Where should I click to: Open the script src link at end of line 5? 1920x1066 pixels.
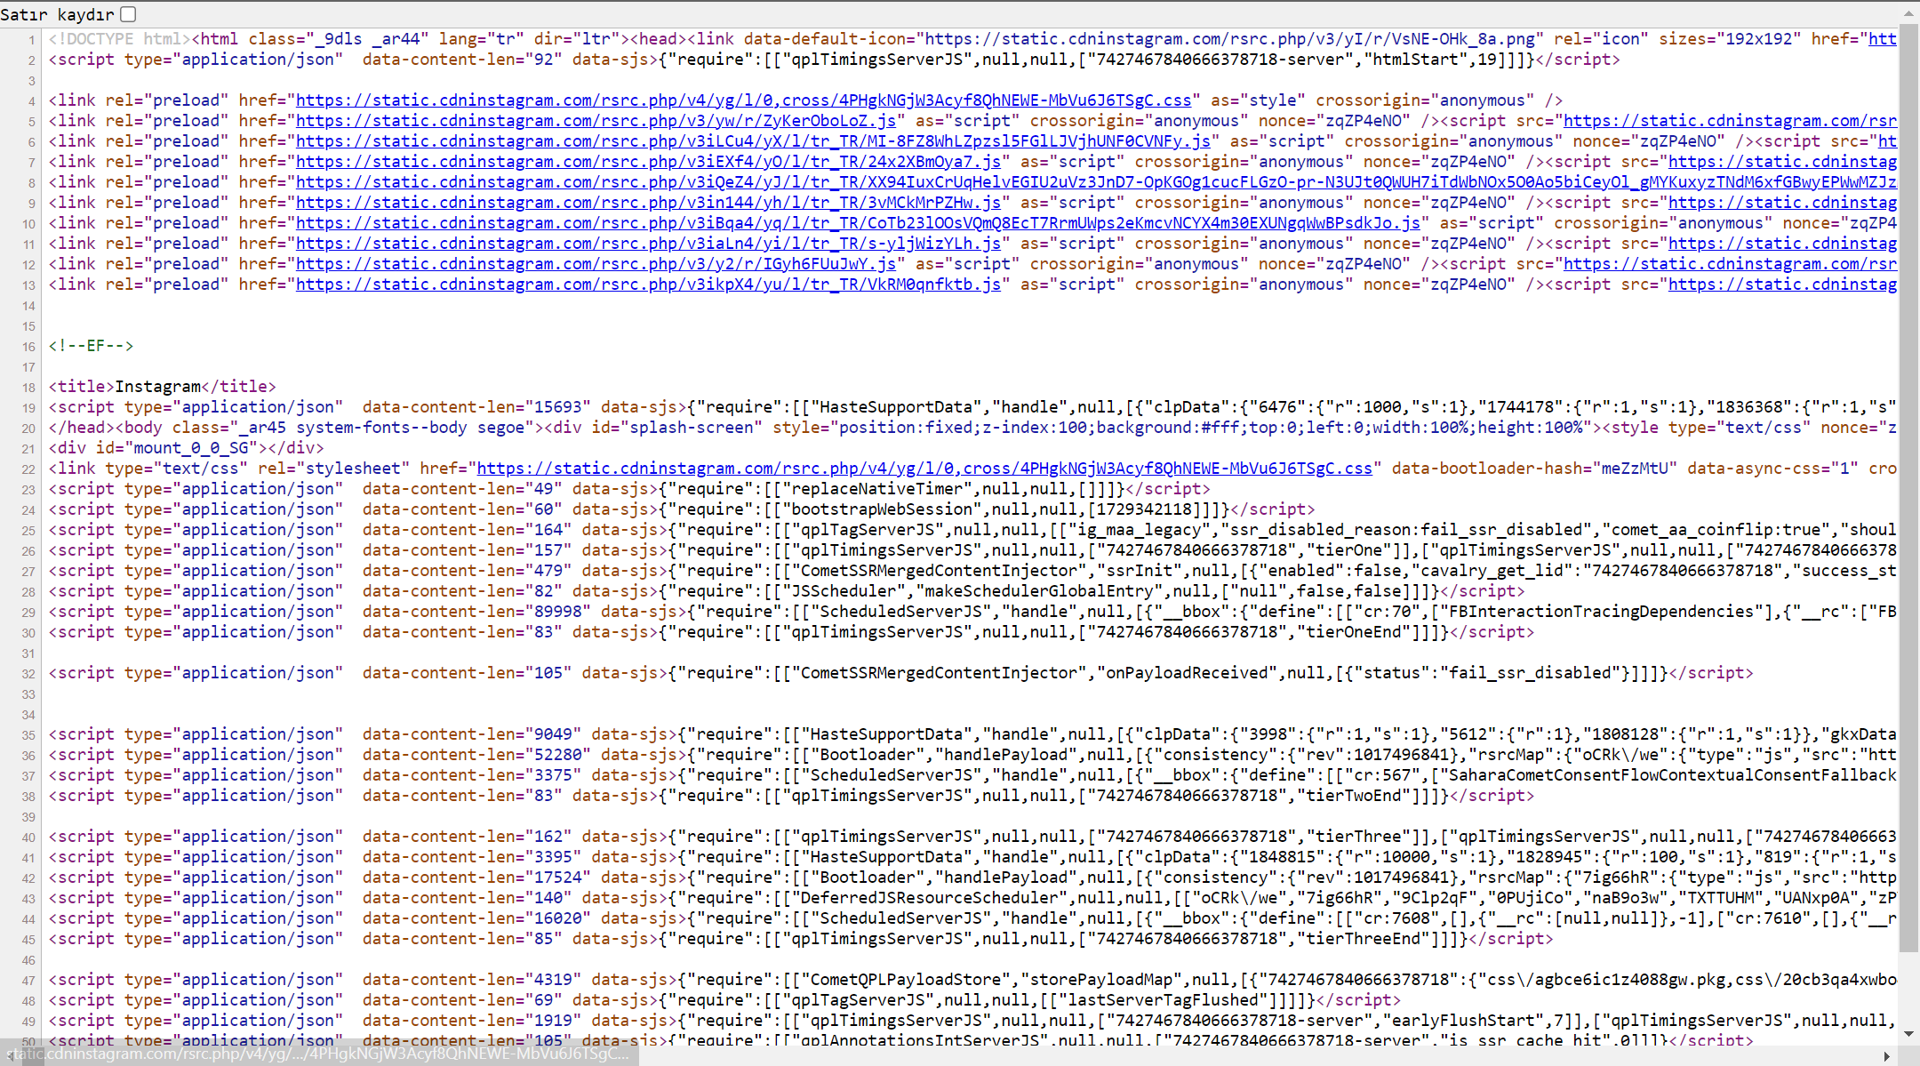pyautogui.click(x=1730, y=121)
